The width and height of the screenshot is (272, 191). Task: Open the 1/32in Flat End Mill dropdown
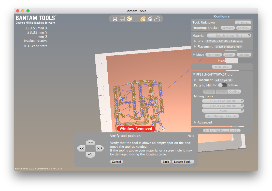pos(223,101)
